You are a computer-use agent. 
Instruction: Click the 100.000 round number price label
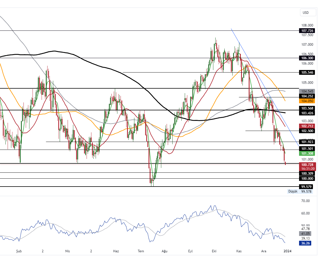[307, 179]
